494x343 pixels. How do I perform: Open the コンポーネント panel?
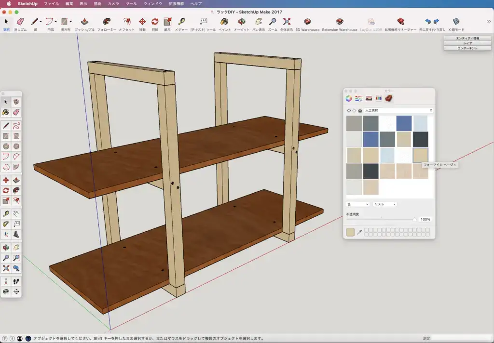pyautogui.click(x=467, y=48)
